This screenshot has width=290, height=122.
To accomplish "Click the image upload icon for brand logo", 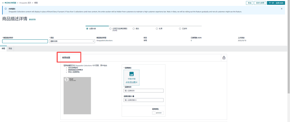I will pyautogui.click(x=131, y=74).
